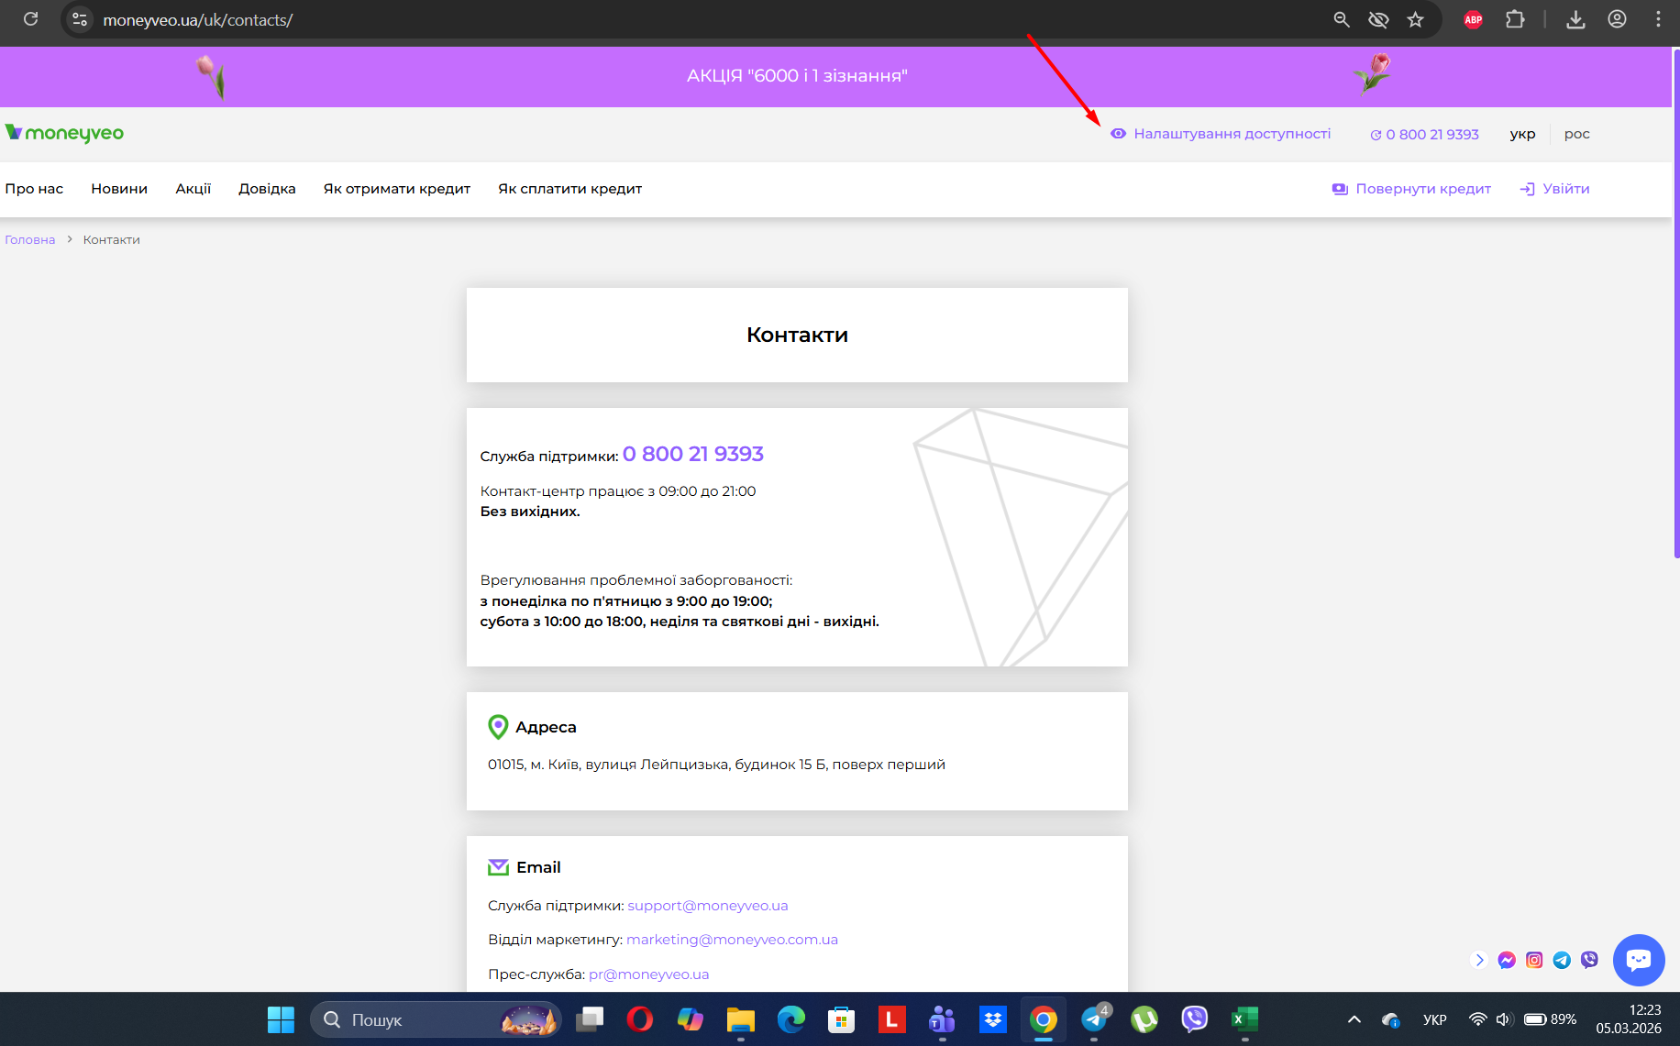
Task: Click the pr@moneyveo.ua email link
Action: [x=649, y=974]
